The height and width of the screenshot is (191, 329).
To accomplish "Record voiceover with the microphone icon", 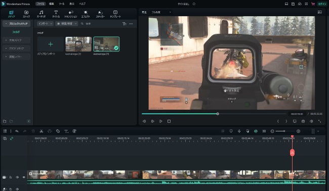I will [239, 131].
